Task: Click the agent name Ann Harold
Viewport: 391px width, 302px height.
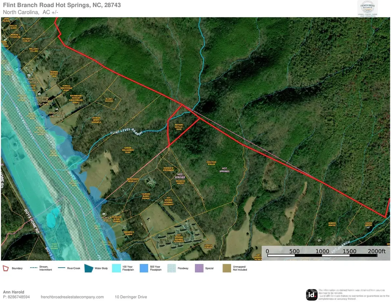Action: [x=14, y=292]
